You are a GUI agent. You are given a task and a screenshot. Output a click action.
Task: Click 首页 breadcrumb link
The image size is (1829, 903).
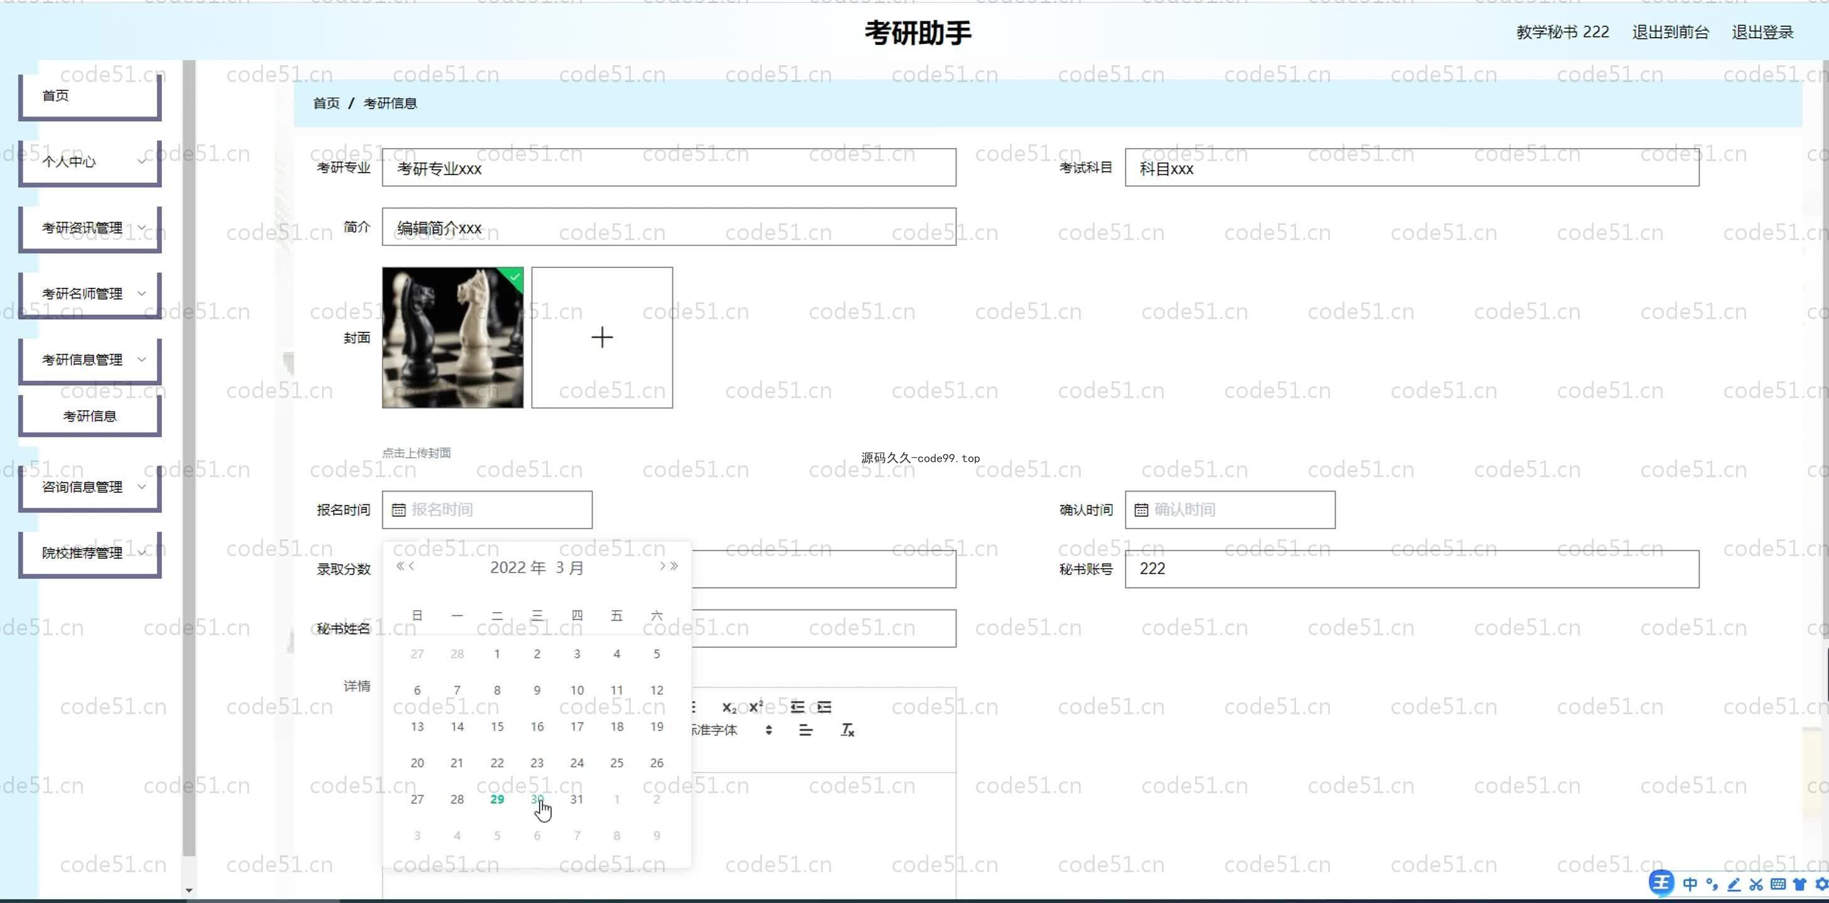click(x=326, y=103)
